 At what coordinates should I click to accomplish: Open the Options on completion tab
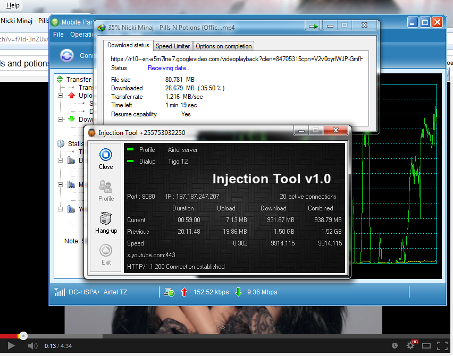[x=224, y=46]
